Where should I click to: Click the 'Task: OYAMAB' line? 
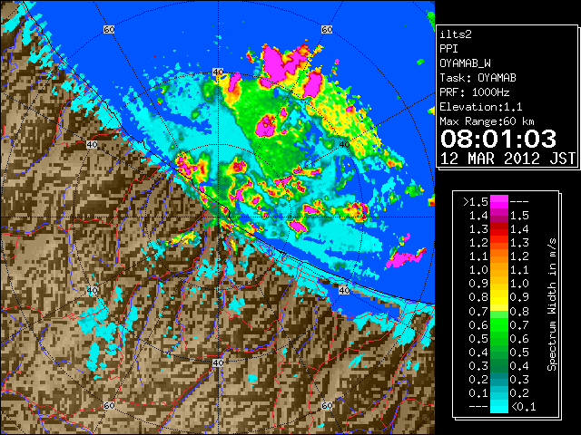[x=478, y=78]
